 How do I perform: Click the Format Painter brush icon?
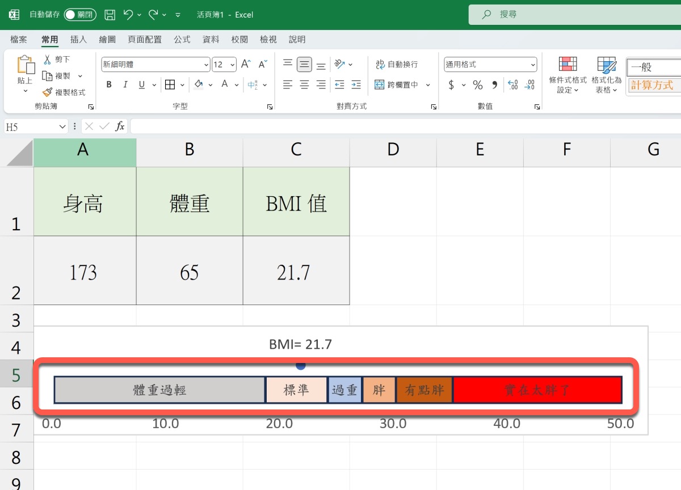click(47, 92)
